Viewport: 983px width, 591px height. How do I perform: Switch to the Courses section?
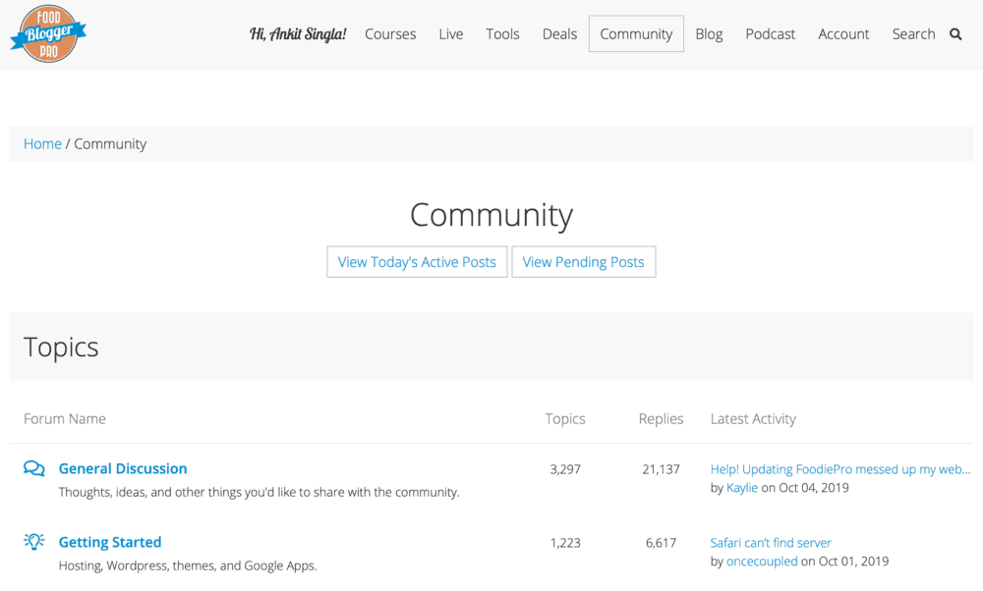tap(390, 33)
